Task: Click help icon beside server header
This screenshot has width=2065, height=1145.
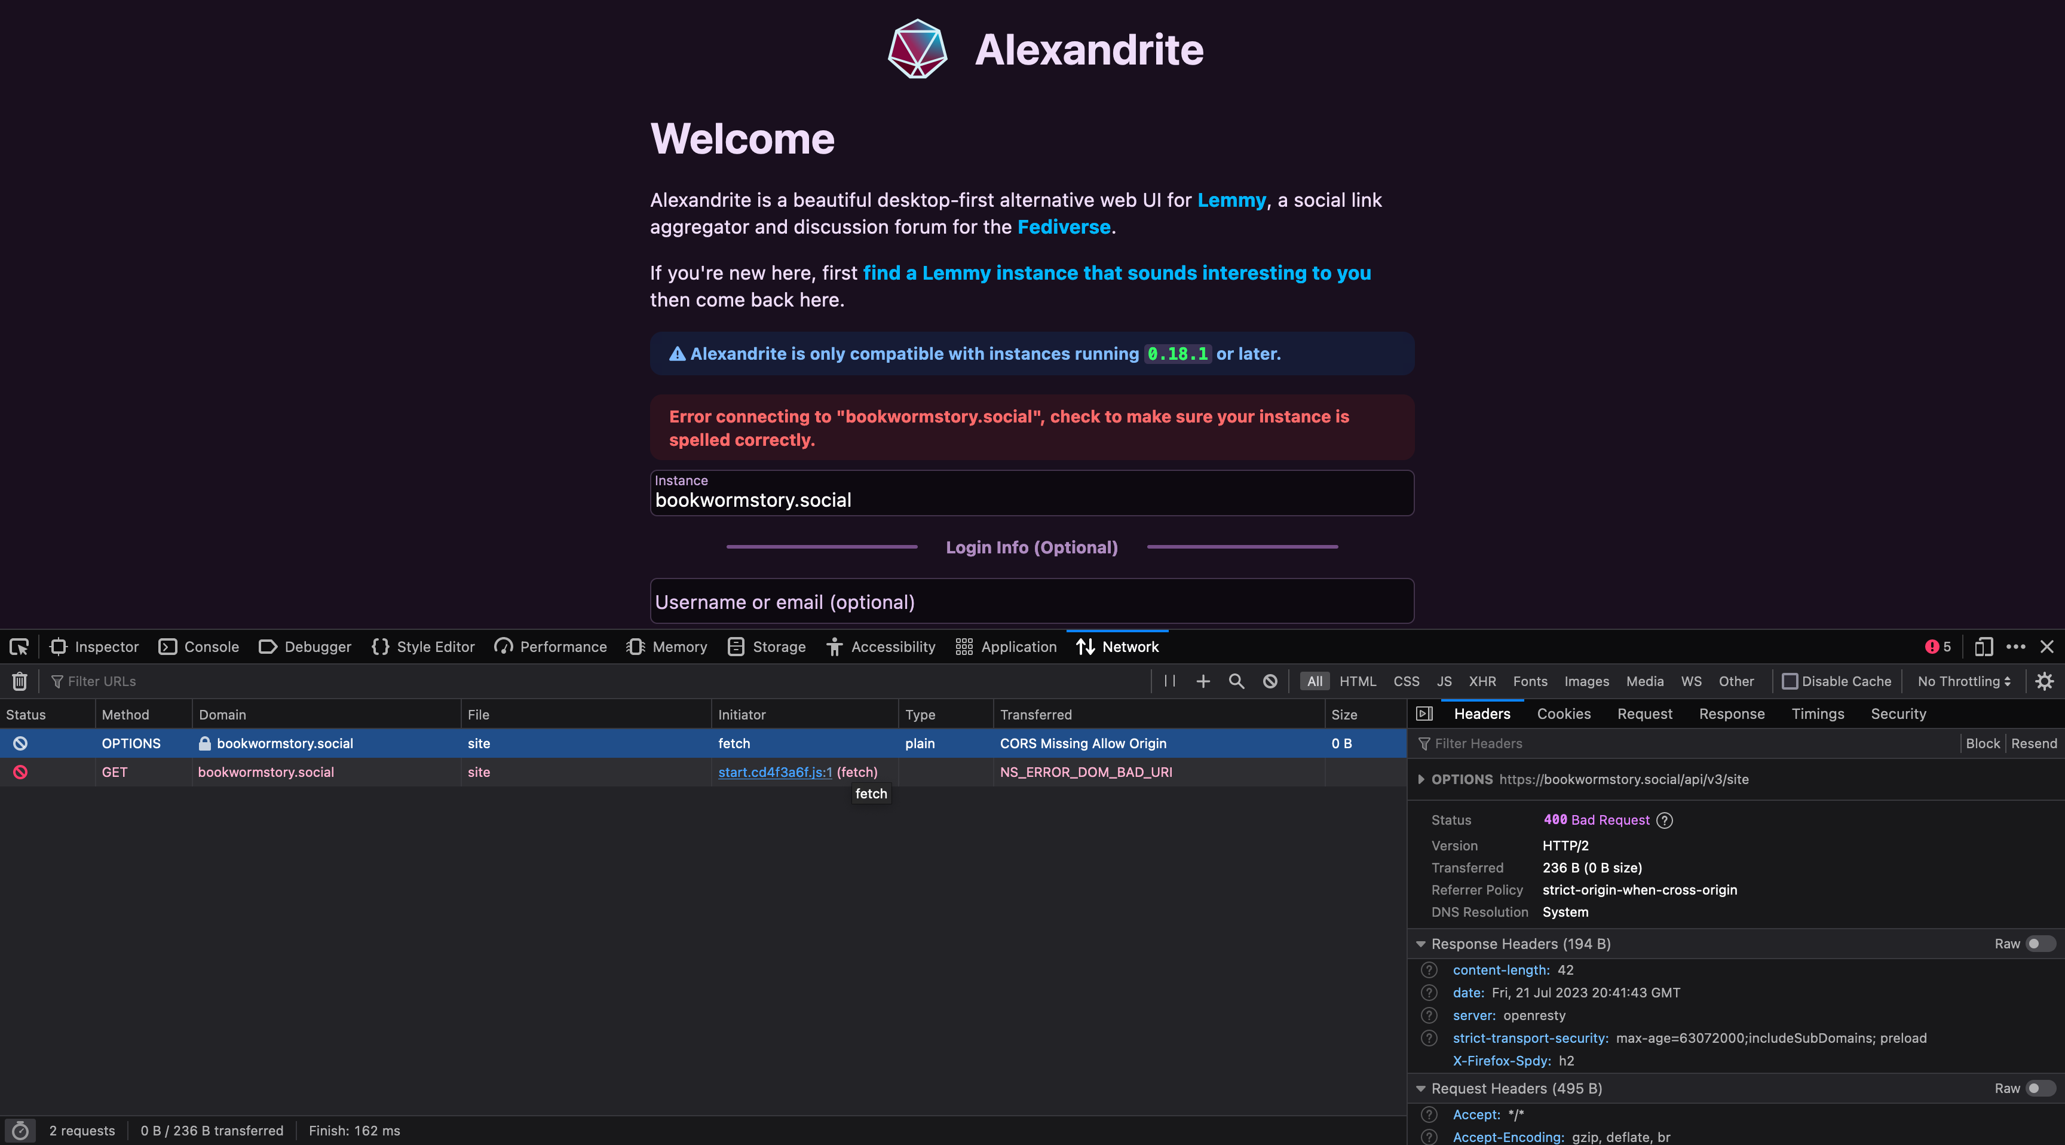Action: 1429,1015
